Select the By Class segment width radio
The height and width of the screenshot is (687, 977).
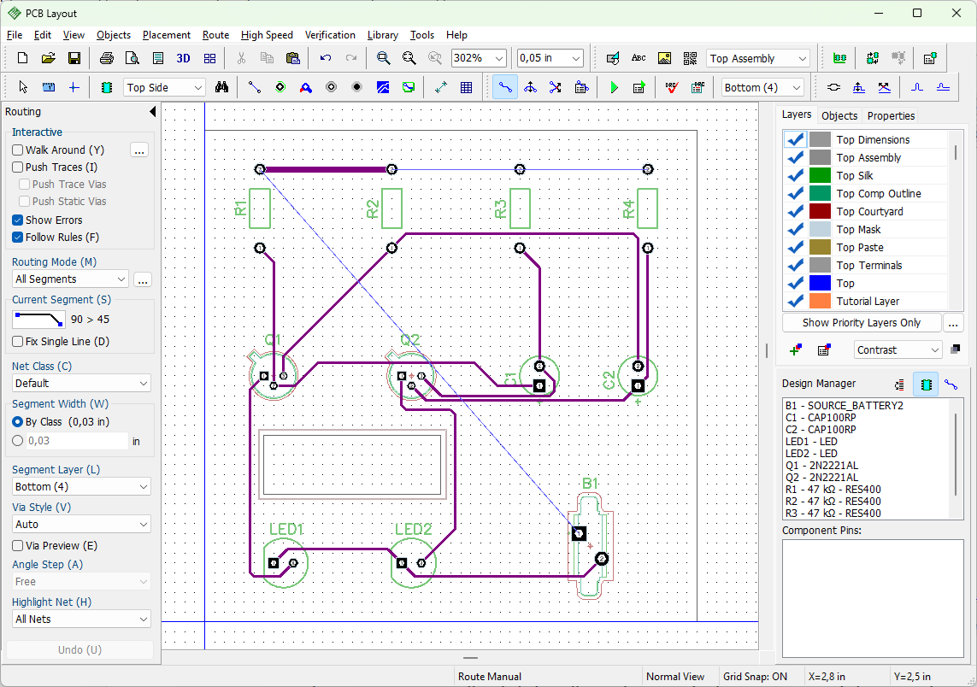pos(17,421)
